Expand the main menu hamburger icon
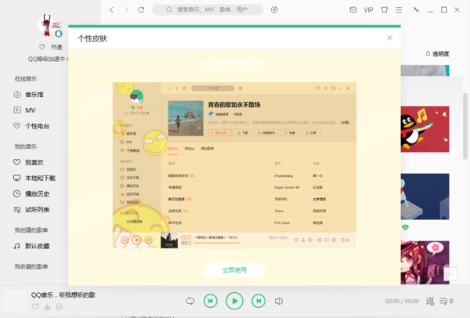Image resolution: width=470 pixels, height=318 pixels. pyautogui.click(x=400, y=10)
